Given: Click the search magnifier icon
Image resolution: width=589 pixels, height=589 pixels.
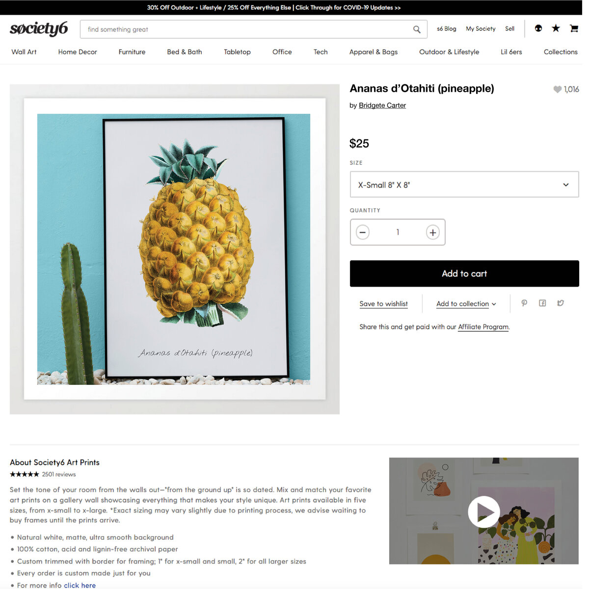Looking at the screenshot, I should 417,29.
